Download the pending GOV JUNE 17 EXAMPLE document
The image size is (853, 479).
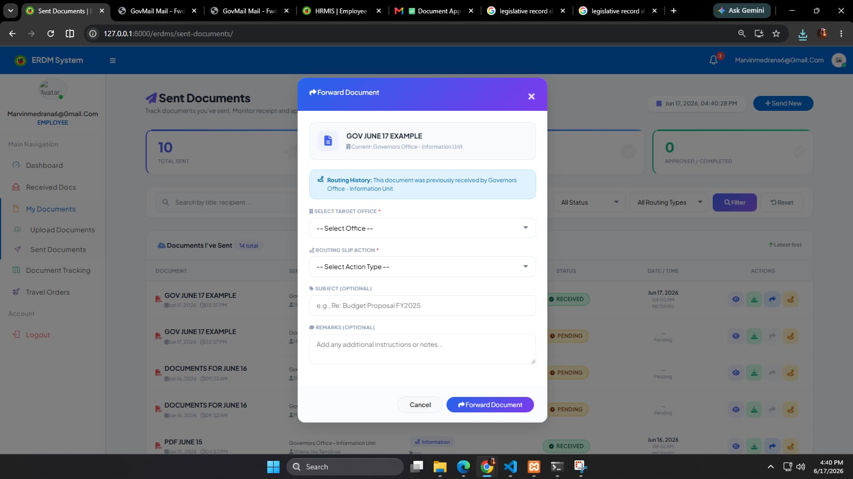(x=754, y=336)
